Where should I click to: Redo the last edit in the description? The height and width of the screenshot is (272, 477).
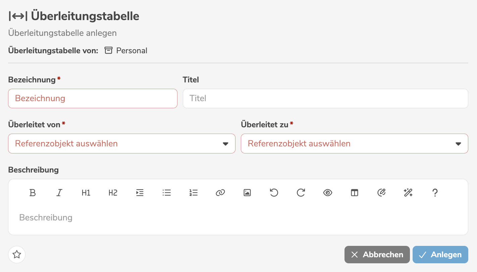point(301,193)
